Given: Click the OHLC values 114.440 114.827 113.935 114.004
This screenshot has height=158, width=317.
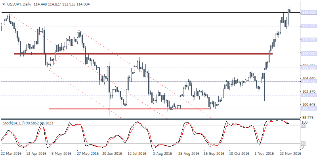Looking at the screenshot, I should click(62, 4).
